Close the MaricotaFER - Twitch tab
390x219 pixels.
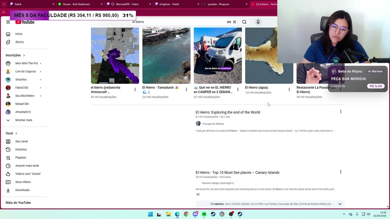pyautogui.click(x=150, y=4)
